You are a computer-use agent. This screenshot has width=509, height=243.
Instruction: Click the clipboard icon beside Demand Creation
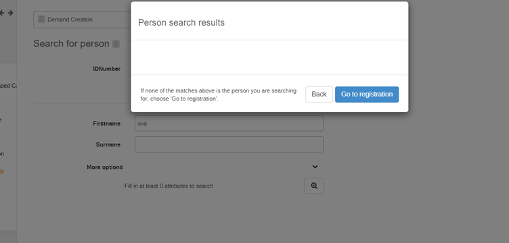41,20
